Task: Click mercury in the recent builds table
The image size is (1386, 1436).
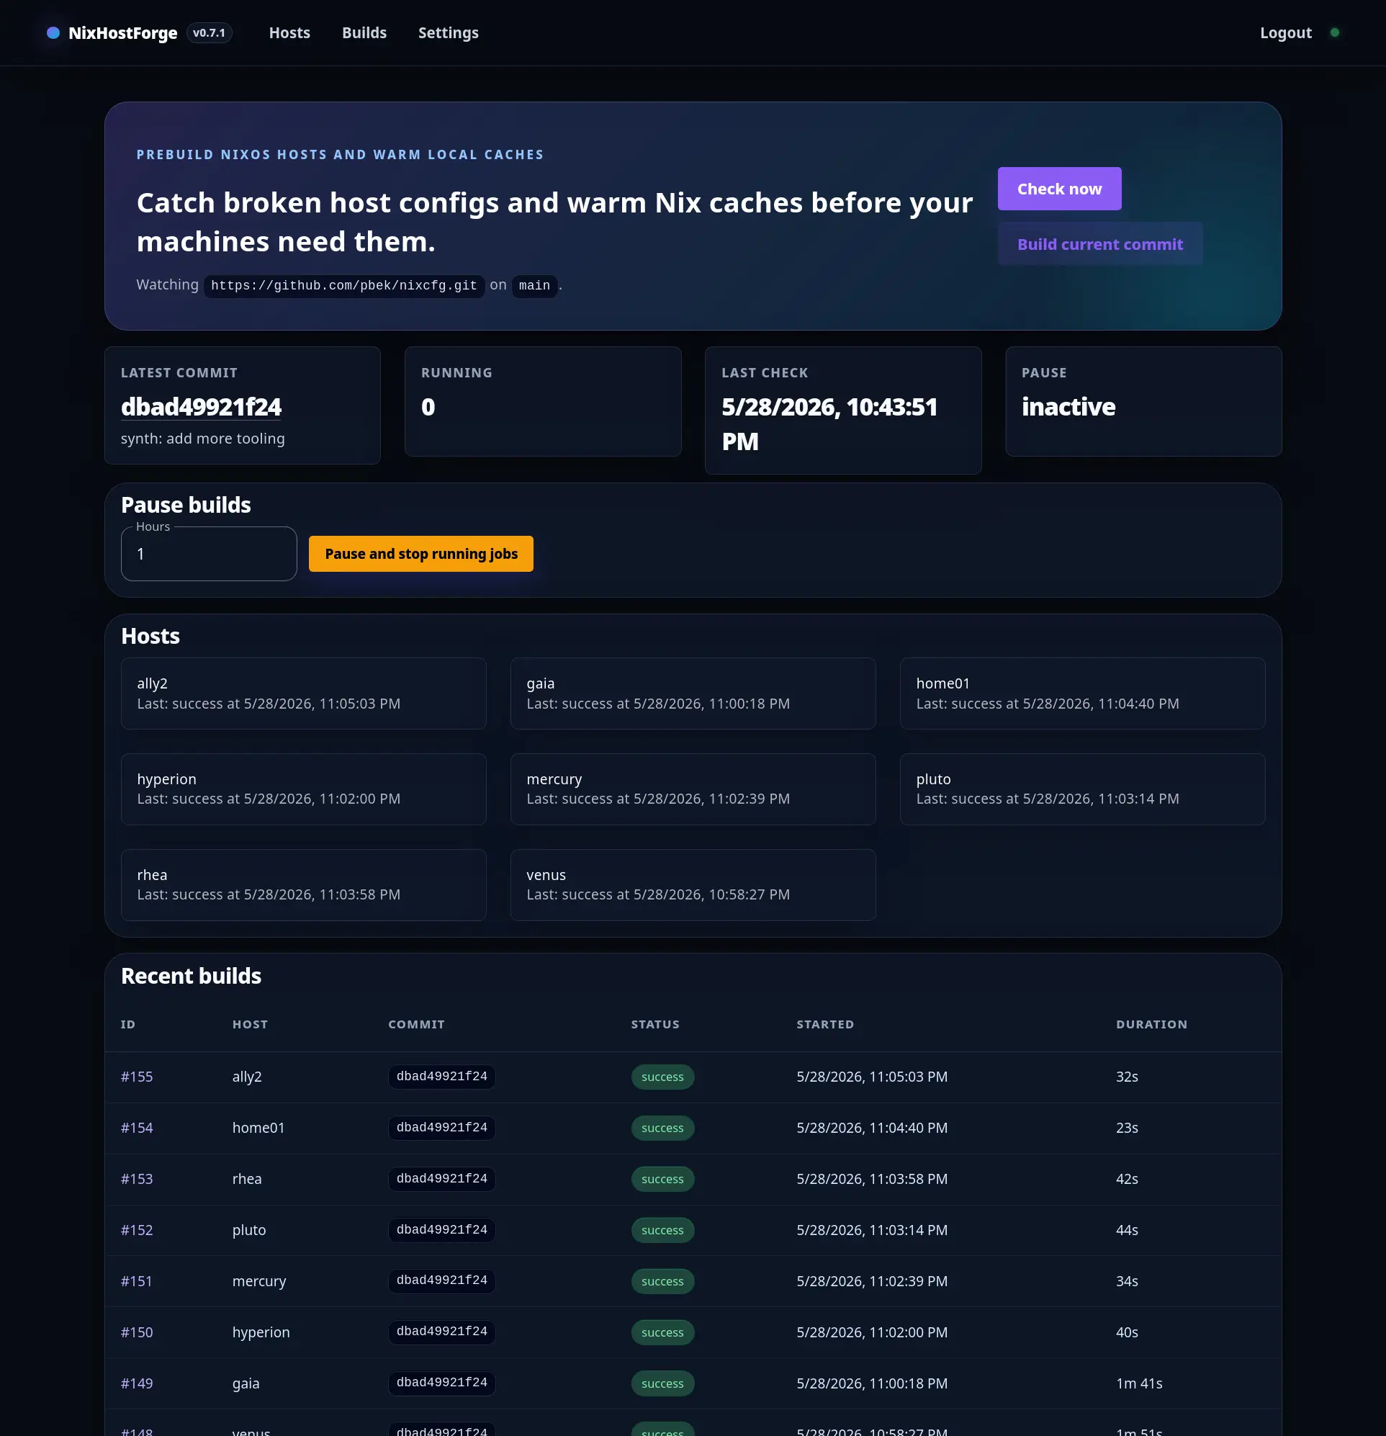Action: (x=258, y=1281)
